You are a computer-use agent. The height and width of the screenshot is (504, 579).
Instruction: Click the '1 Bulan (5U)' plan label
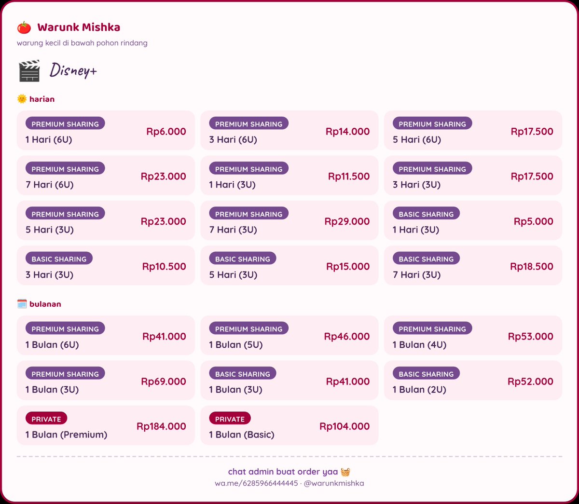236,344
